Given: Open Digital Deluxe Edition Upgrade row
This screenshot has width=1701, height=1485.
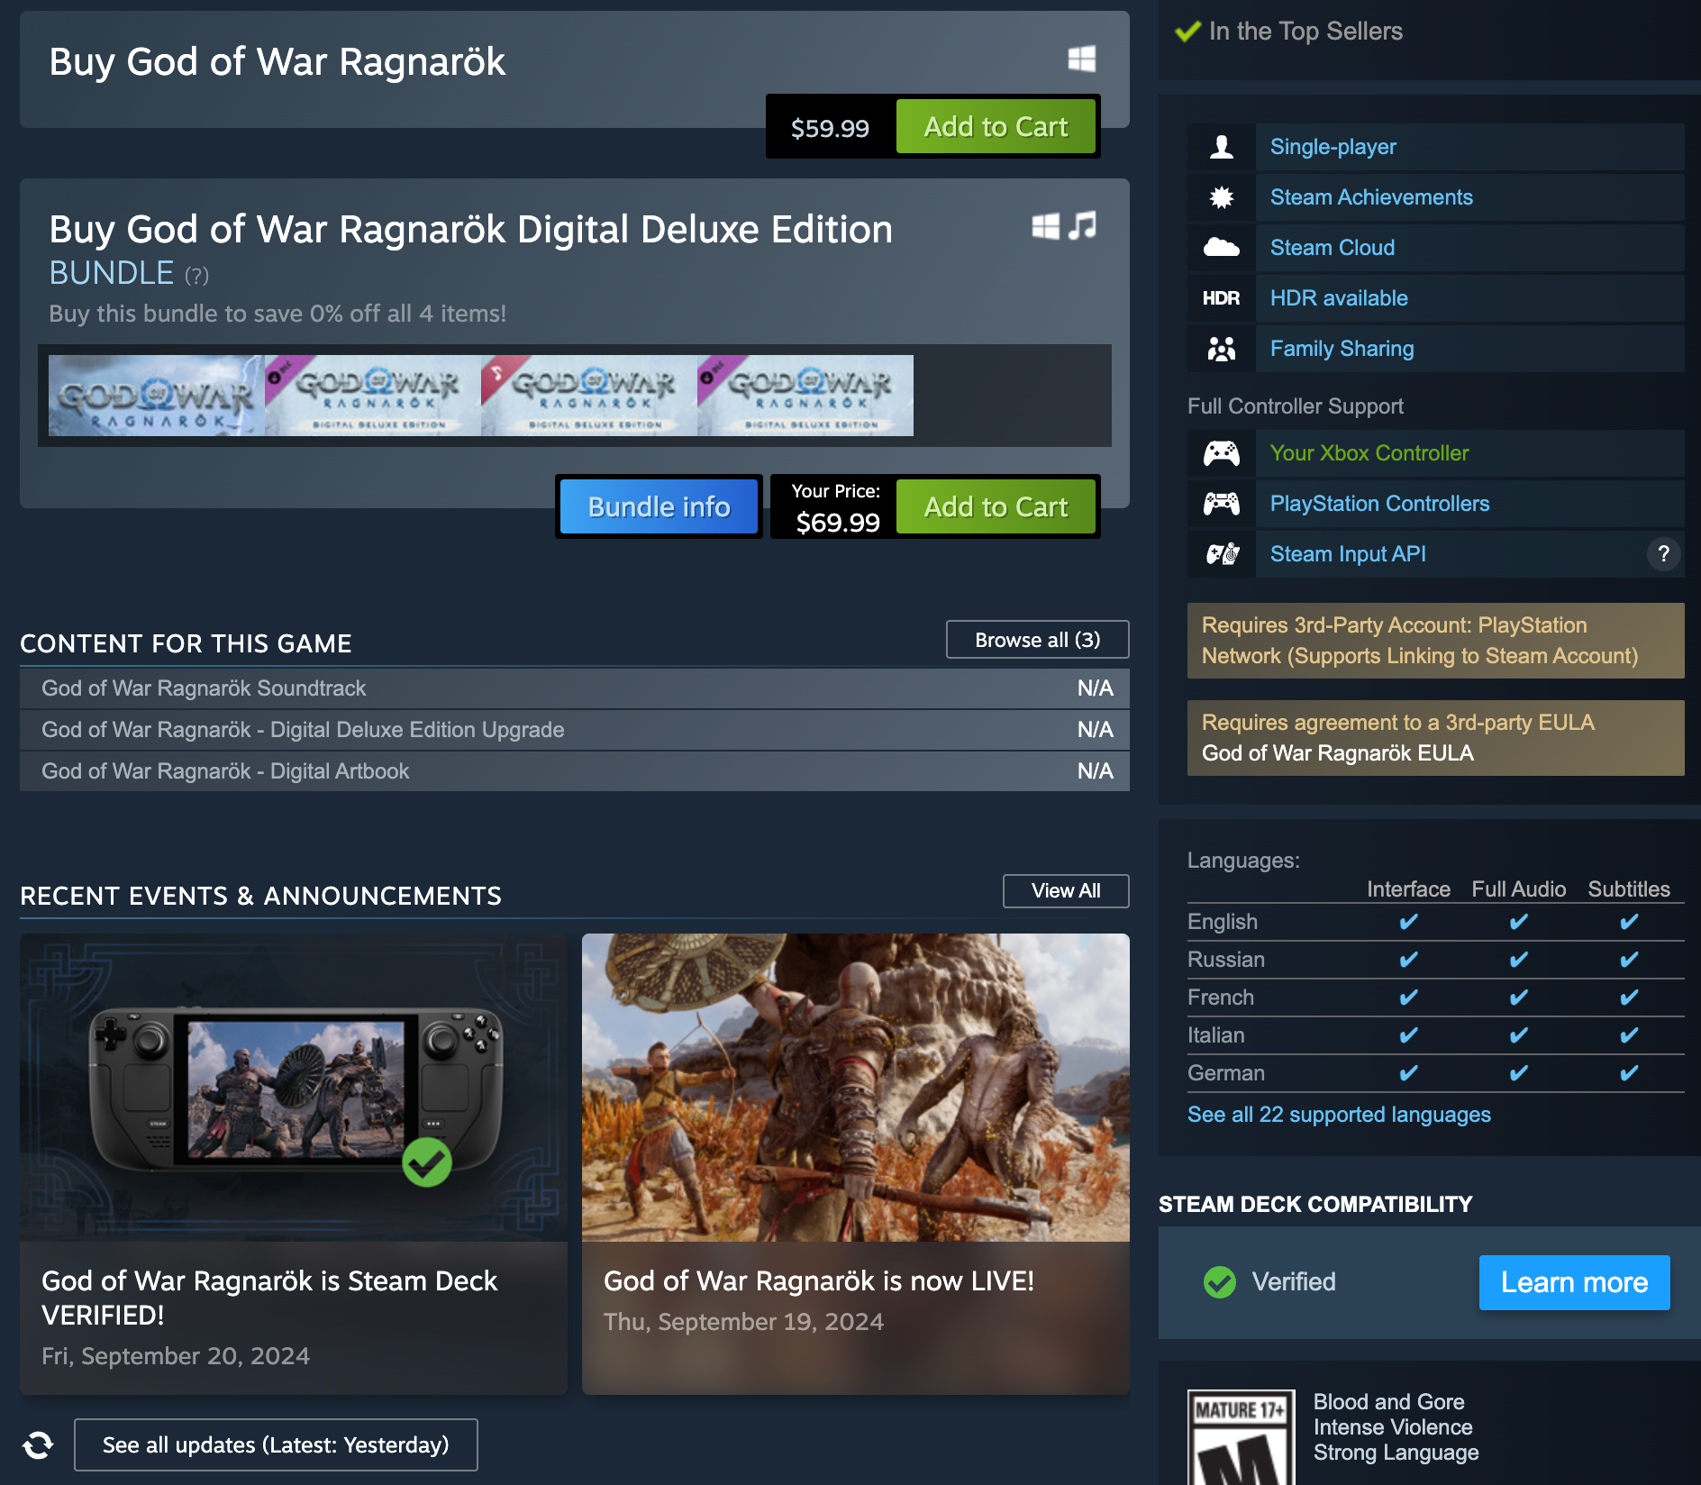Looking at the screenshot, I should click(x=574, y=730).
